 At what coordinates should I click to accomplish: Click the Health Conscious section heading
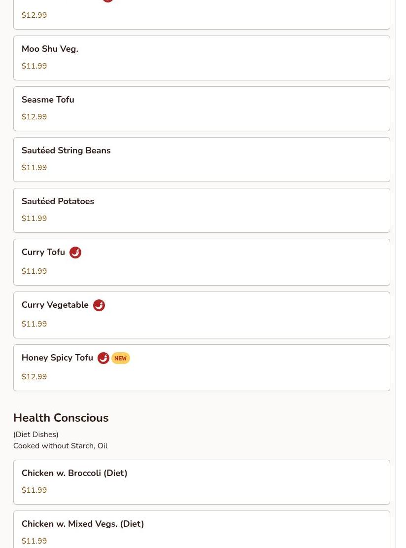(x=61, y=418)
